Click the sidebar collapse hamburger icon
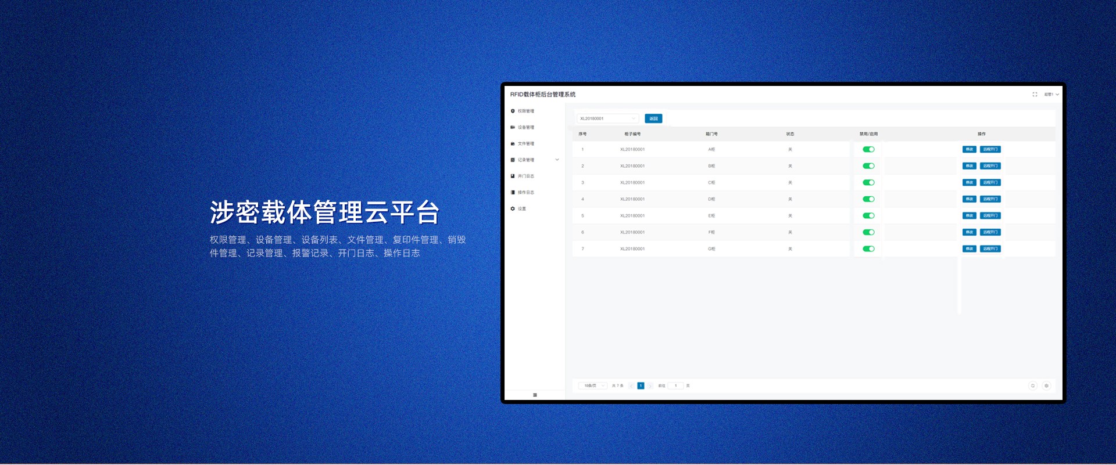This screenshot has height=465, width=1116. [x=535, y=395]
